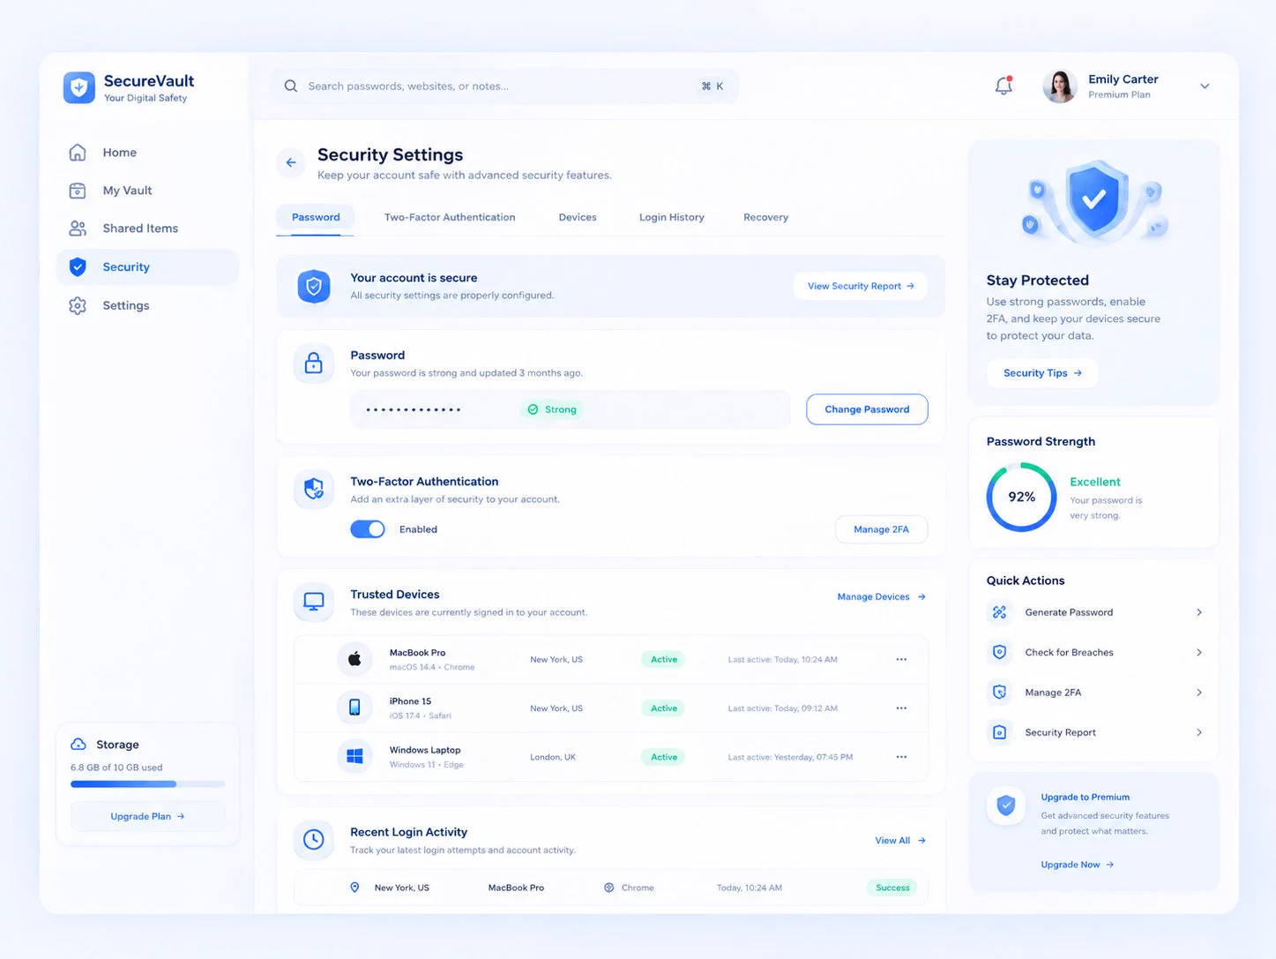Image resolution: width=1276 pixels, height=959 pixels.
Task: Click Emily Carter's profile photo
Action: click(1060, 86)
